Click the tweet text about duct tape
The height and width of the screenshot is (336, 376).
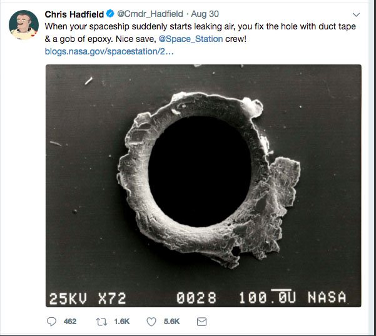[200, 33]
